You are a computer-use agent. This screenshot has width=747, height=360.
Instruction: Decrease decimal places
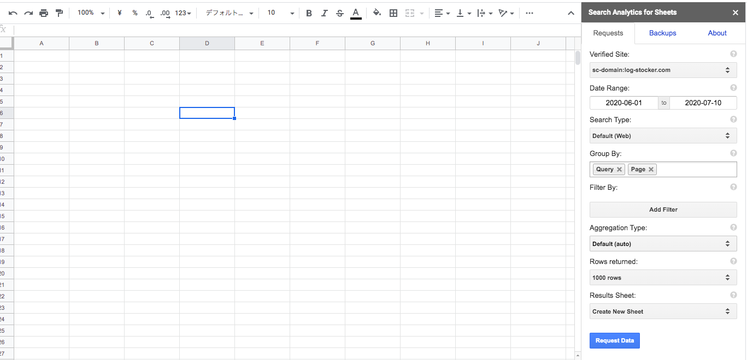click(150, 13)
